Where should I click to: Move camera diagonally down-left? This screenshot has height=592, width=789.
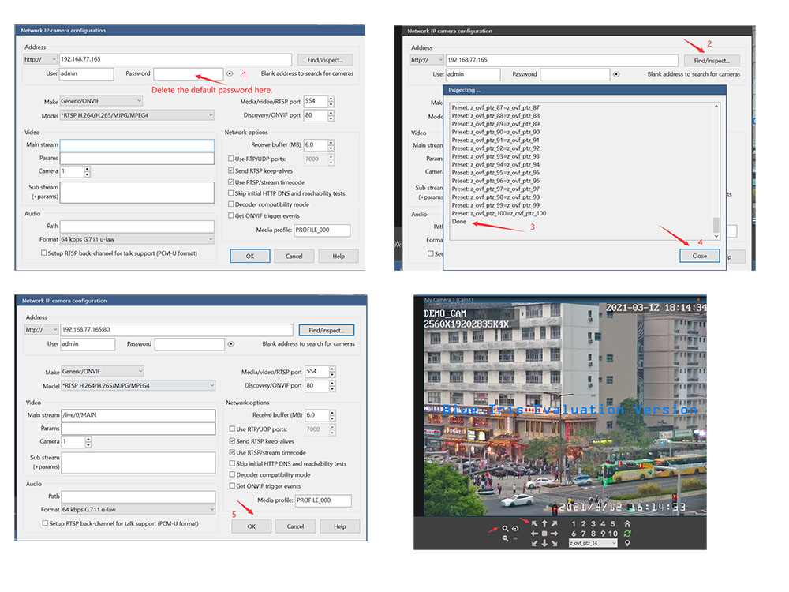534,544
